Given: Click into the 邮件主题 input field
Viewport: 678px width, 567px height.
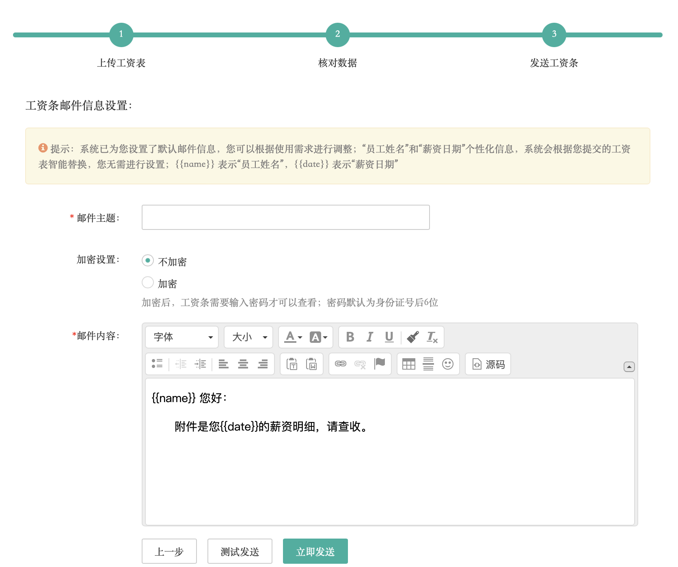Looking at the screenshot, I should (x=285, y=217).
